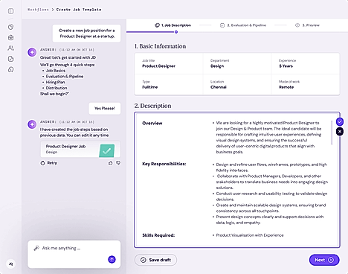Click green checkmark on Product Designer Job card

tap(107, 150)
